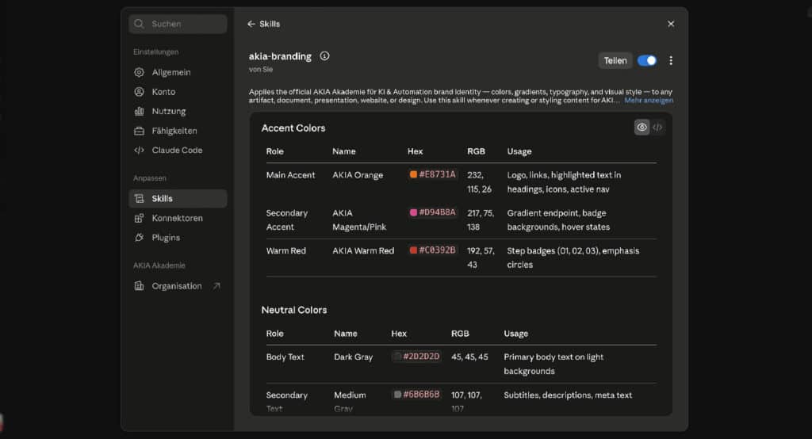812x439 pixels.
Task: Go back using the arrow beside Skills
Action: pos(251,24)
